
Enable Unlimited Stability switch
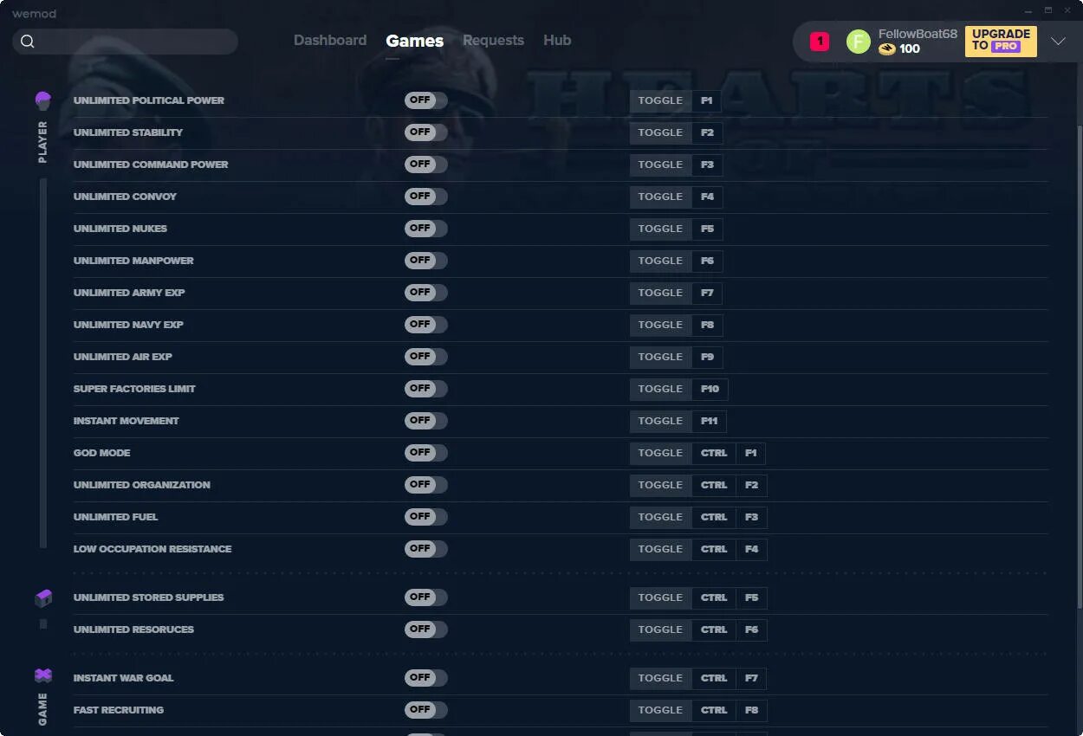pyautogui.click(x=426, y=132)
